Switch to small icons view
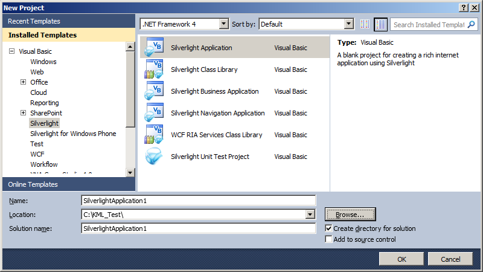Viewport: 483px width, 272px height. click(x=365, y=24)
